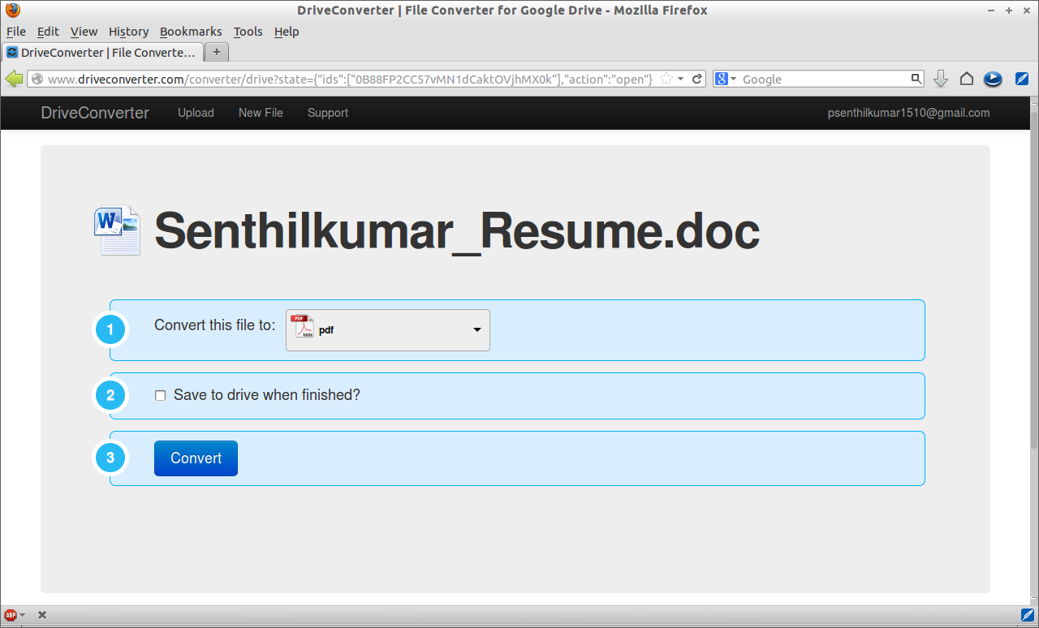
Task: Click the pencil icon in status bar
Action: coord(1027,615)
